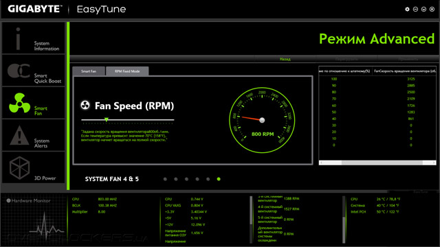This screenshot has width=440, height=247.
Task: Click the percentage column header in fan table
Action: [x=345, y=71]
